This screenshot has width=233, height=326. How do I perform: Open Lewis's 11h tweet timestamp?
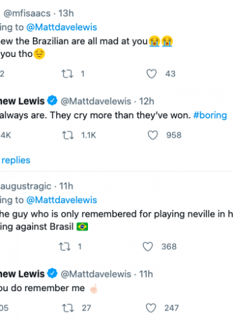146,274
